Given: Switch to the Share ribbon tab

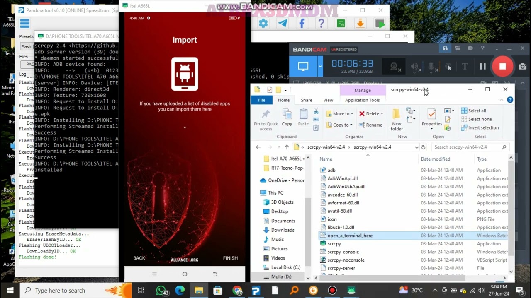Looking at the screenshot, I should [x=307, y=100].
